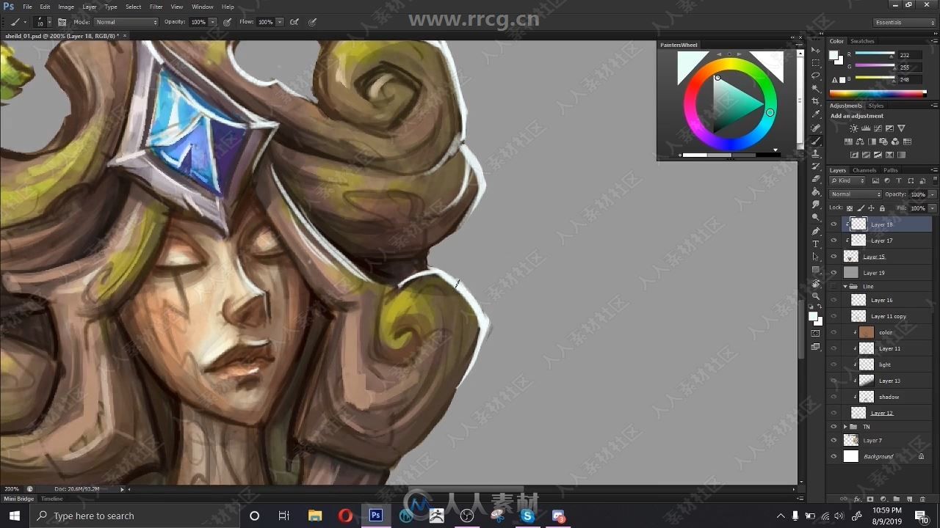Image resolution: width=940 pixels, height=528 pixels.
Task: Add layer style with fx button
Action: 857,499
